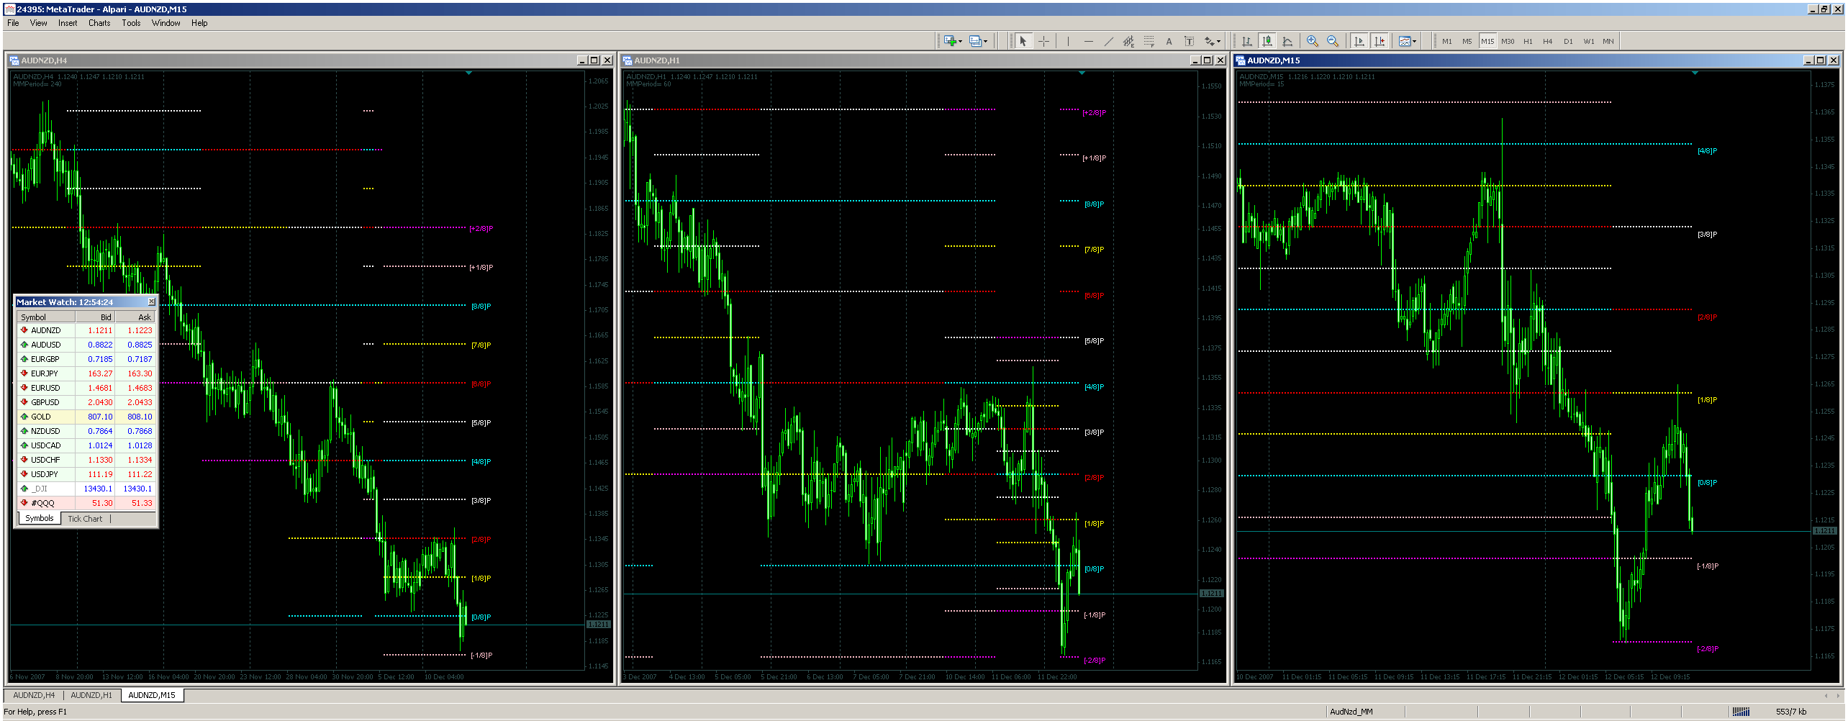This screenshot has width=1848, height=721.
Task: Toggle chart Auto Scroll
Action: coord(1359,41)
